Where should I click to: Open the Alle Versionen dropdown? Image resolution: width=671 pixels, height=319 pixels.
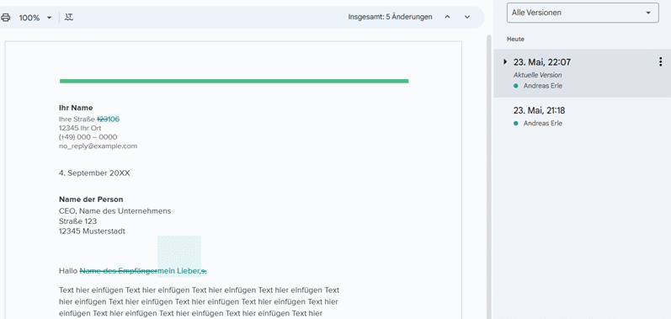point(583,13)
